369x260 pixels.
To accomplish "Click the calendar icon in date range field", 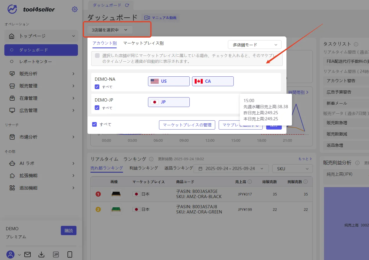I will click(x=200, y=169).
